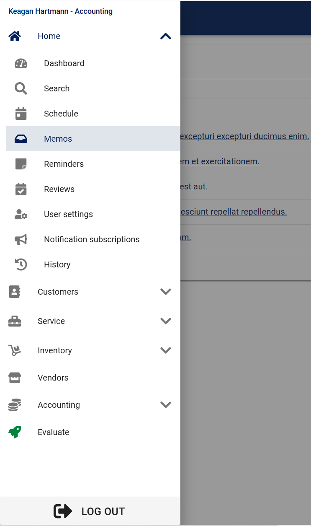Open memo link ending 'est aut.'

[x=194, y=187]
